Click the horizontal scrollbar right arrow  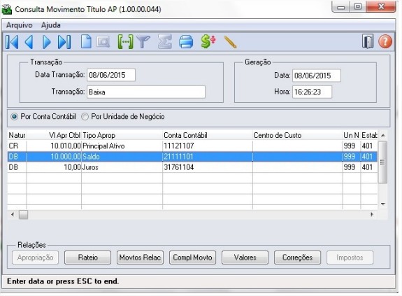[372, 214]
